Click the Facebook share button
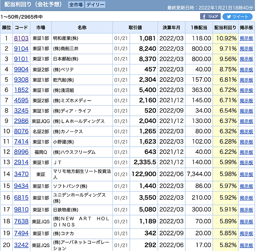The height and width of the screenshot is (251, 256). point(210,16)
